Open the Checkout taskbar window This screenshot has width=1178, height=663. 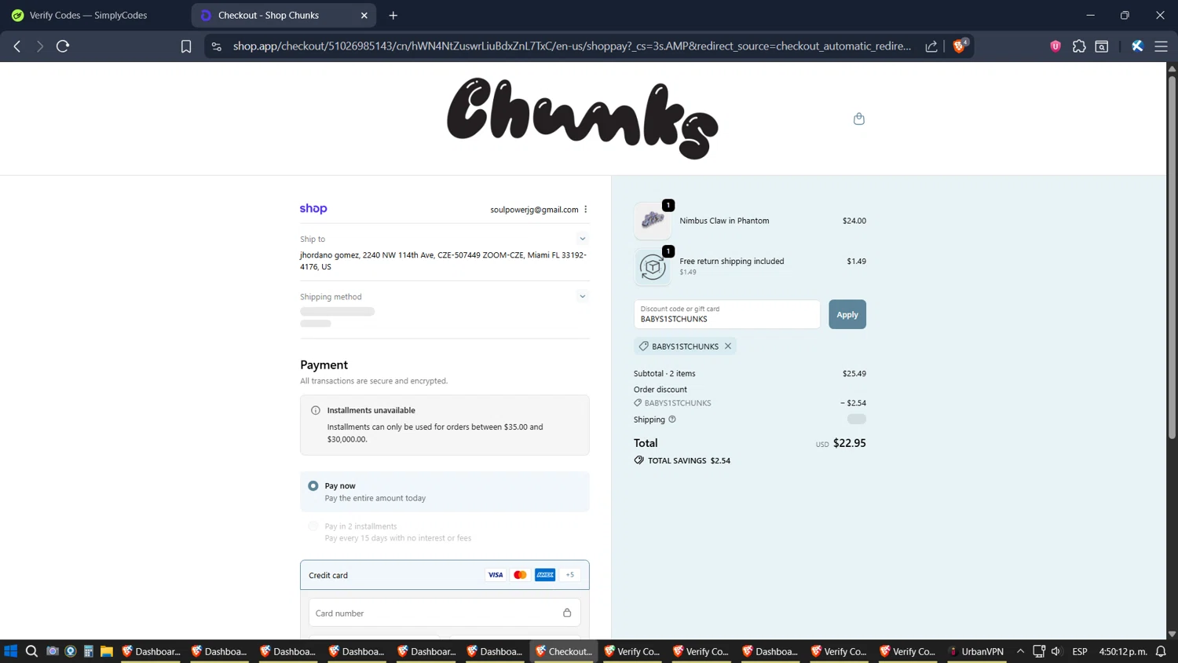pos(564,651)
